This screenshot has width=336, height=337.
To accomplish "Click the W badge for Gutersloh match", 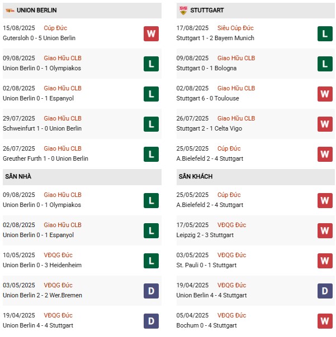I will pyautogui.click(x=151, y=33).
